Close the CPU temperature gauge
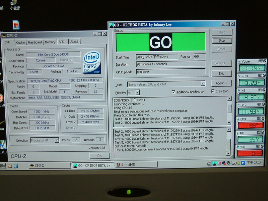The width and height of the screenshot is (268, 201). (263, 118)
